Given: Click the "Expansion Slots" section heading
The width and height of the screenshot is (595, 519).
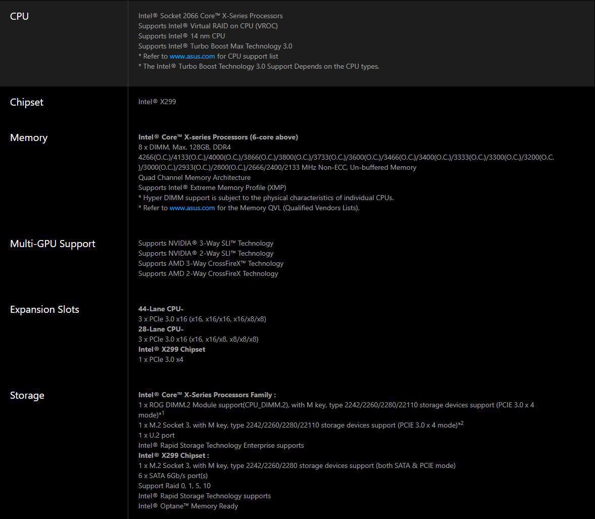Looking at the screenshot, I should click(x=45, y=309).
